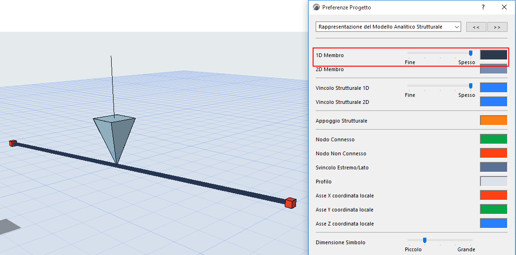
Task: Open the Profilo light color swatch
Action: coord(493,182)
